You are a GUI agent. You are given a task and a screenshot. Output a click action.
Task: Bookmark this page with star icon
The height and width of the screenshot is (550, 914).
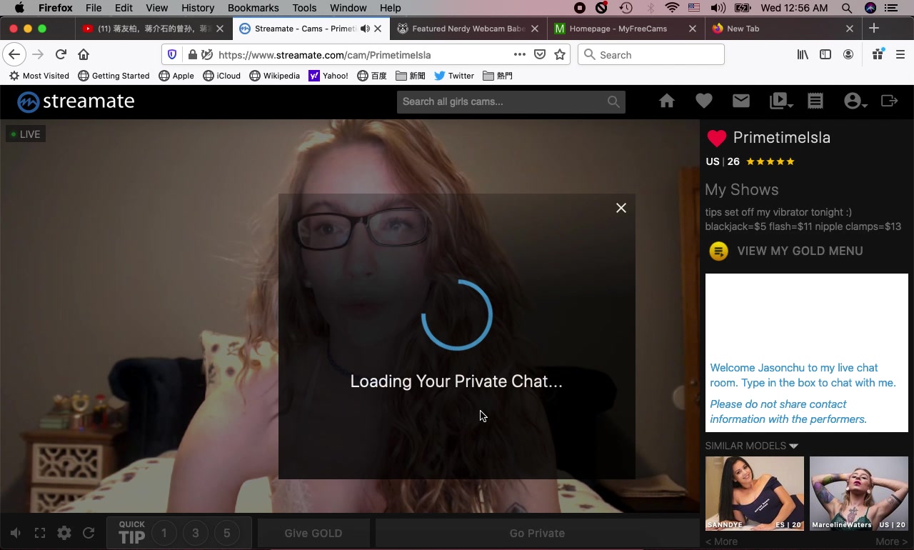pos(560,54)
